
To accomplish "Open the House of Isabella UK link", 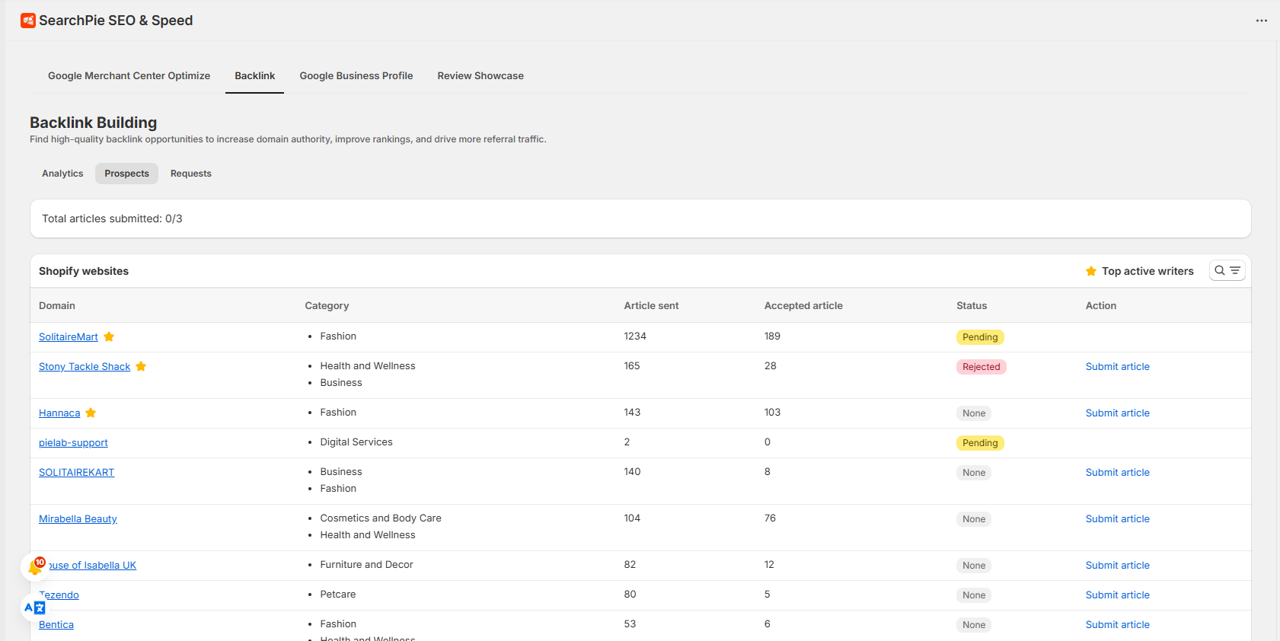I will point(92,565).
